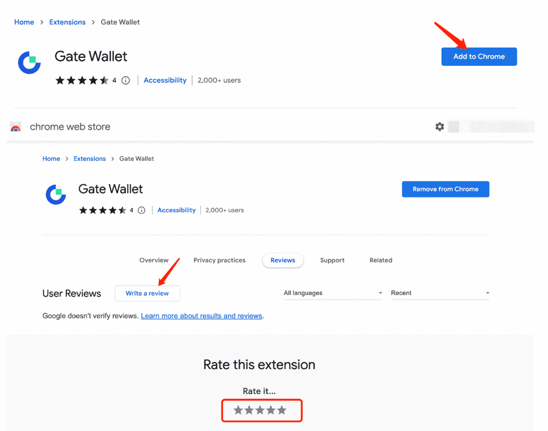Select the Support tab
Viewport: 548px width, 431px height.
[332, 260]
